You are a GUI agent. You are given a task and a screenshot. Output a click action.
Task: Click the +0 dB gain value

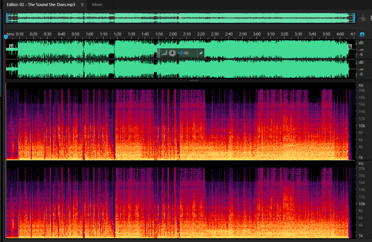tap(183, 53)
